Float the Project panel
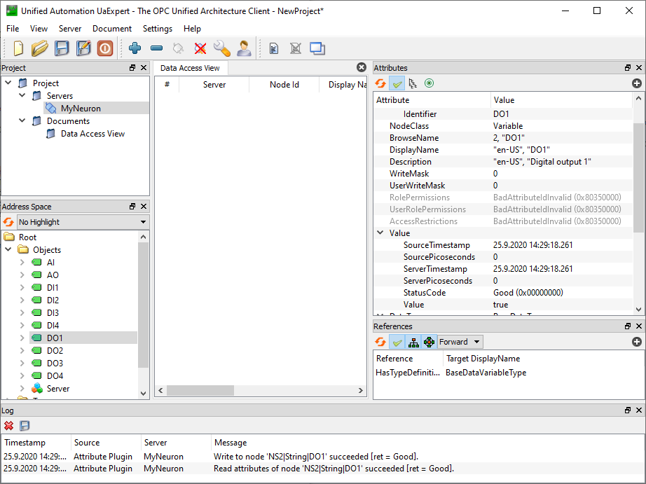Viewport: 646px width, 484px height. click(x=132, y=67)
